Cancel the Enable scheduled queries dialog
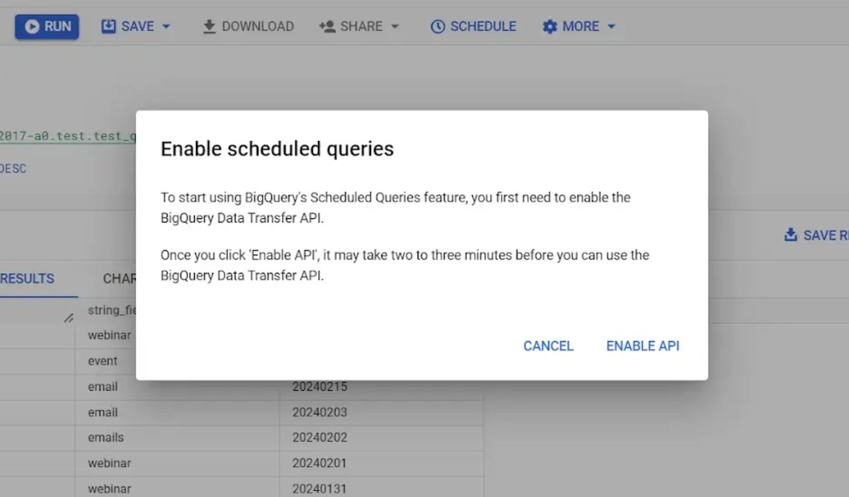 tap(548, 346)
